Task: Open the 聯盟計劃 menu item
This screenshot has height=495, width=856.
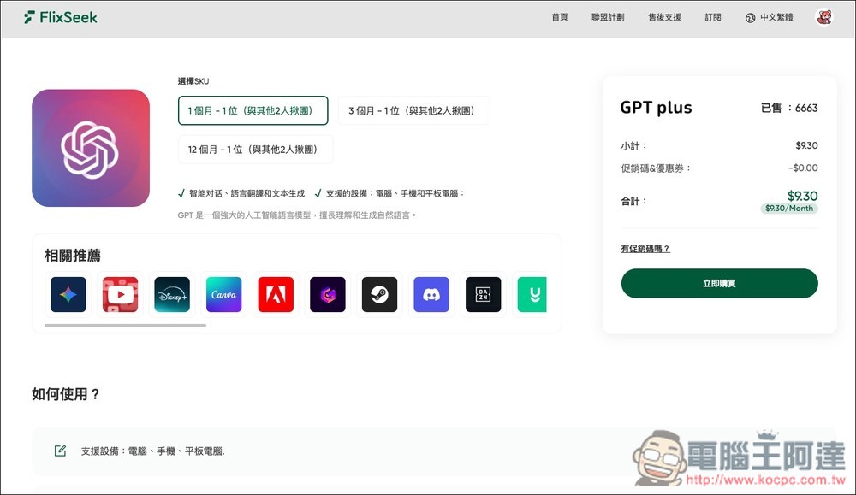Action: pos(609,16)
